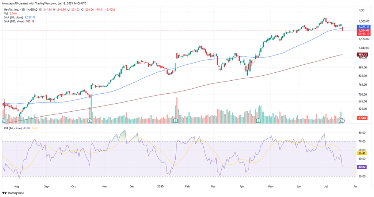Click the October 2024 earnings E marker
Image resolution: width=374 pixels, height=197 pixels.
(x=90, y=121)
